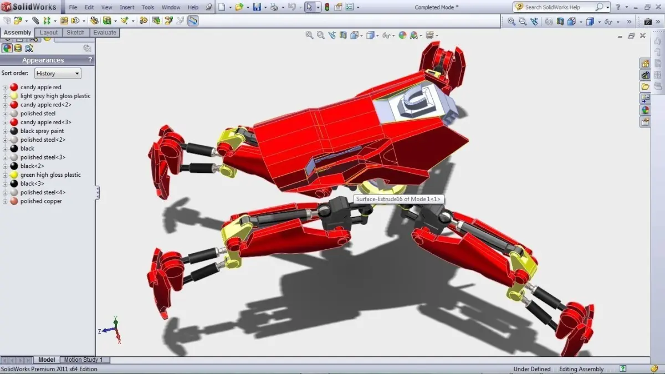Expand the polished copper node

[5, 202]
